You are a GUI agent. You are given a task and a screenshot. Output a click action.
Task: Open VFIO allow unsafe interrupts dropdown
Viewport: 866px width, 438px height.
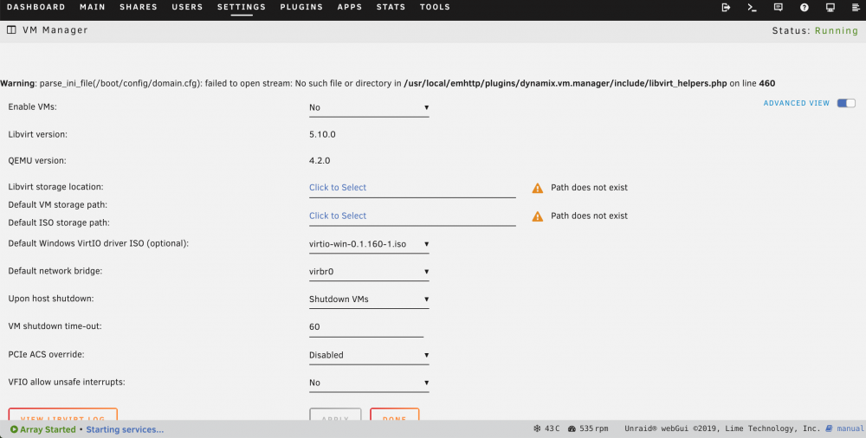click(369, 383)
